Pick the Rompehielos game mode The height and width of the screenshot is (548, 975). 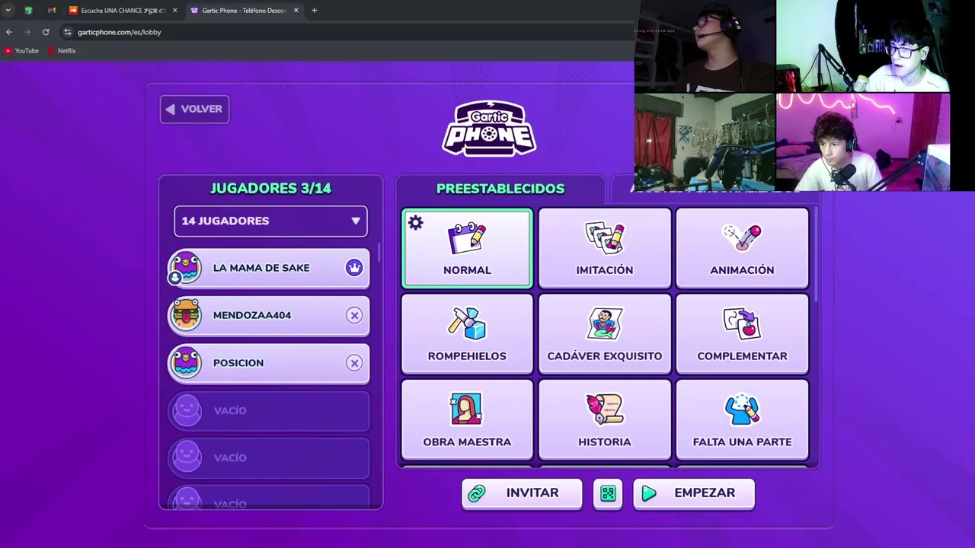[467, 334]
